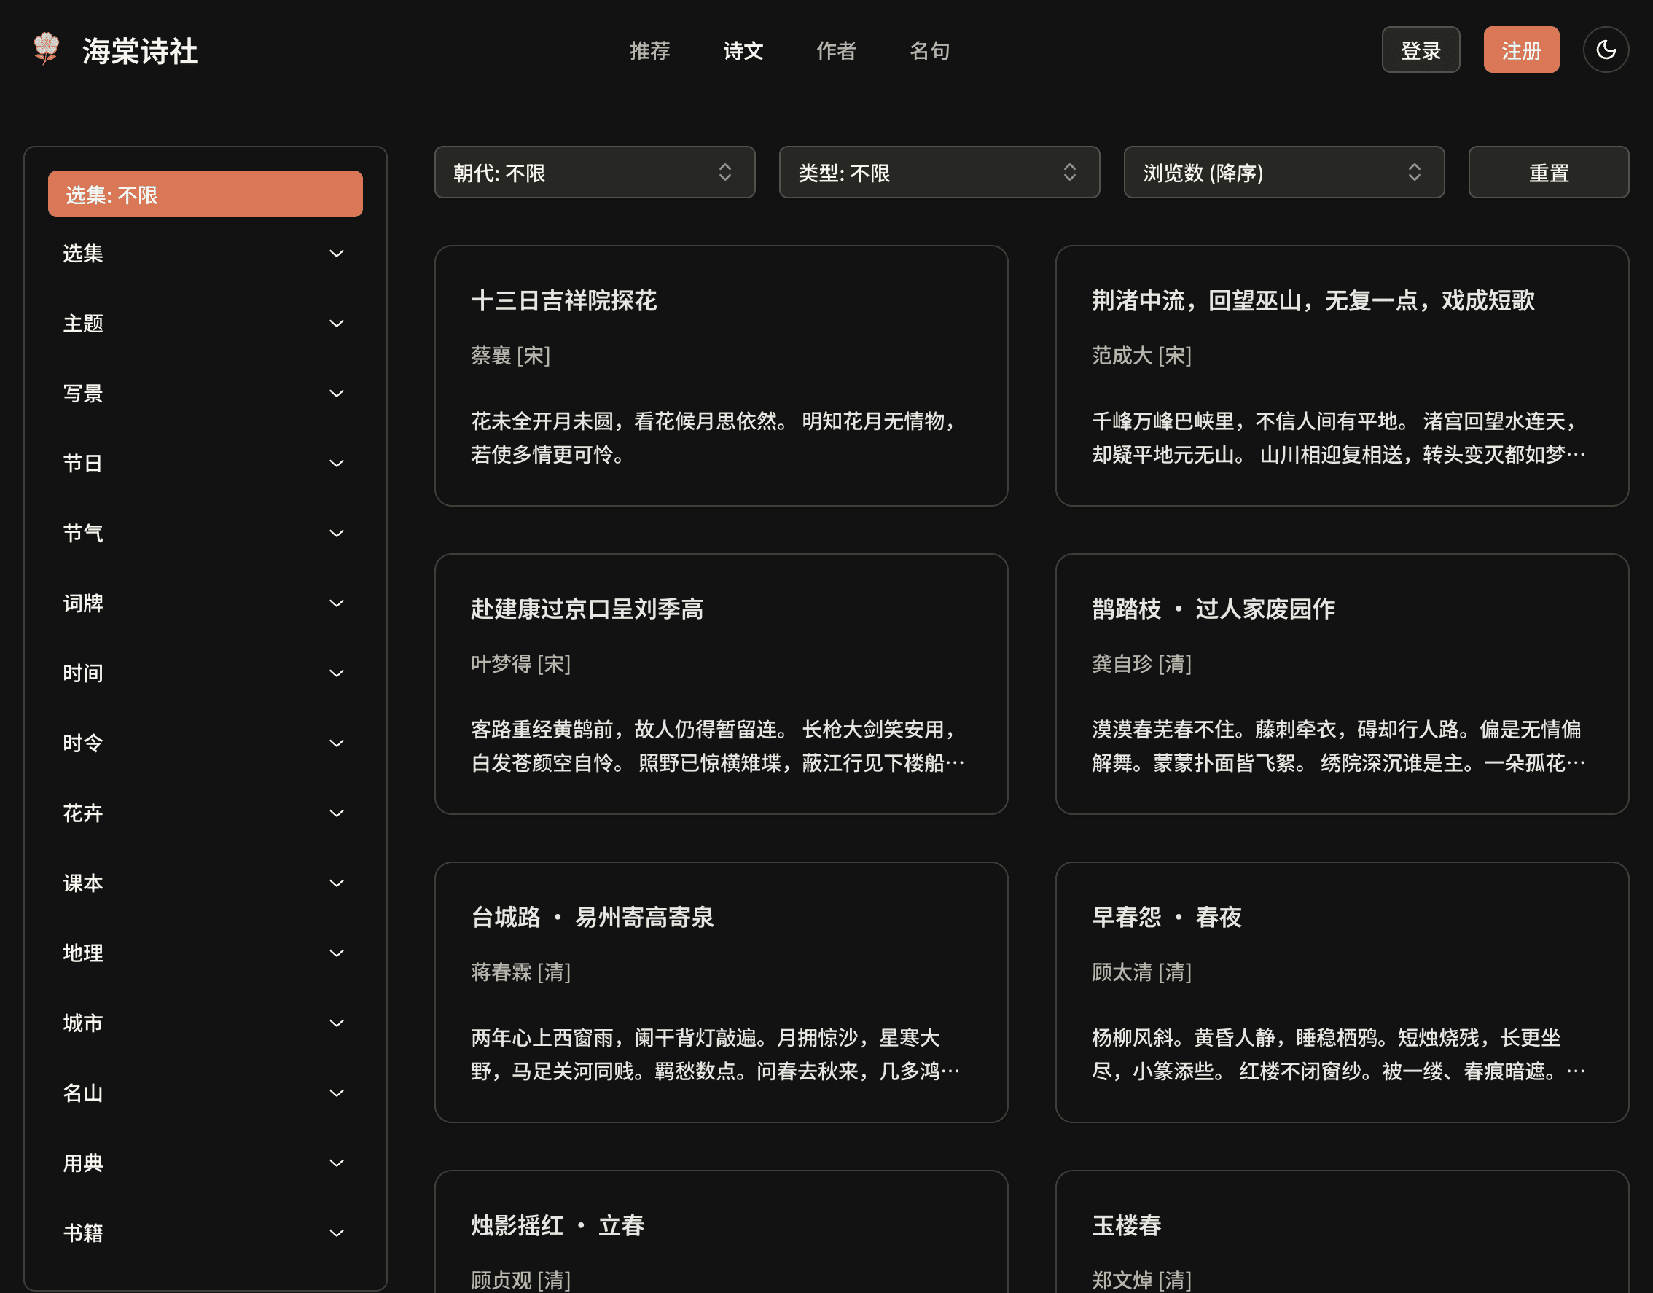Image resolution: width=1653 pixels, height=1293 pixels.
Task: Open the 浏览数 (降序) sort dropdown
Action: [1283, 173]
